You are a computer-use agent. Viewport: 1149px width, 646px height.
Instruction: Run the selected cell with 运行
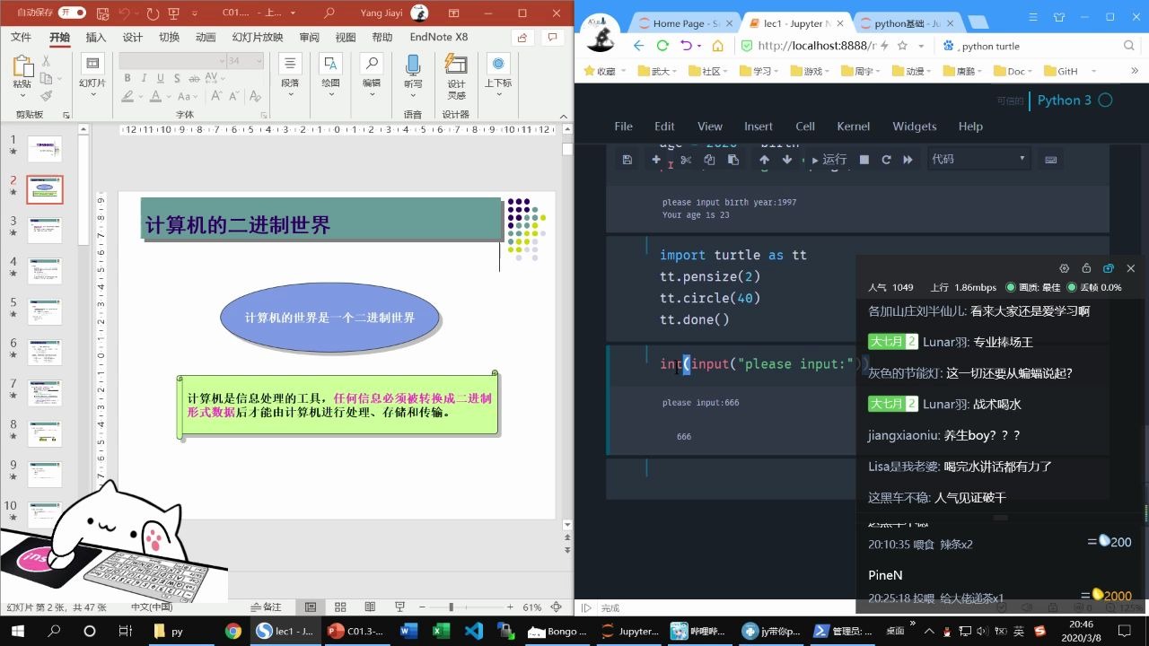click(x=828, y=159)
